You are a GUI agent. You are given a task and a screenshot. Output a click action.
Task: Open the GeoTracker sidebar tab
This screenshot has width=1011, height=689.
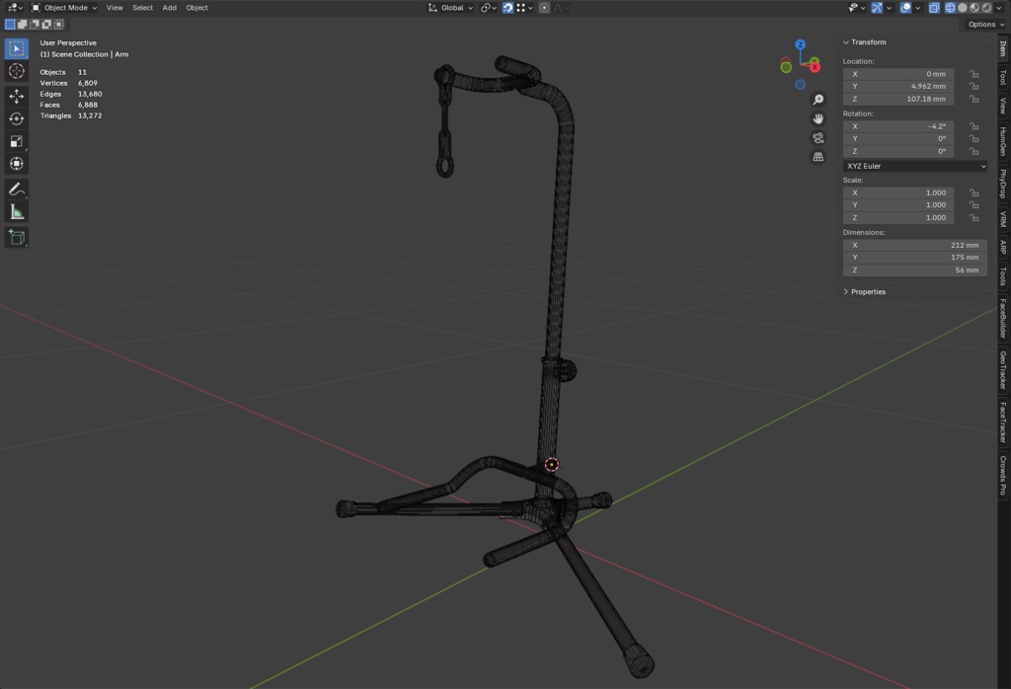point(1003,370)
